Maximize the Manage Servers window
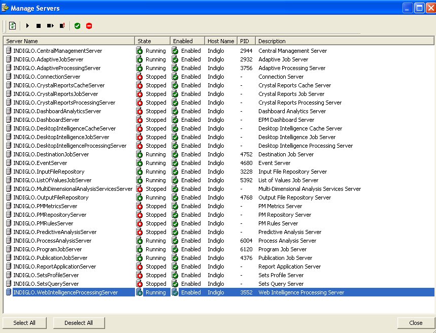The height and width of the screenshot is (333, 436). (419, 8)
